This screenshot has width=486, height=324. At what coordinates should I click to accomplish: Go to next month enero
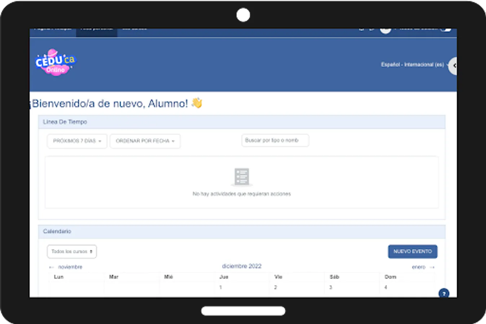[x=423, y=267]
